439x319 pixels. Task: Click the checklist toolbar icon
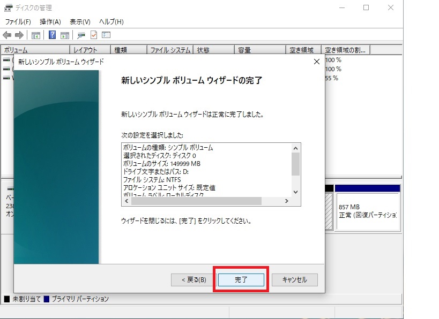click(106, 35)
